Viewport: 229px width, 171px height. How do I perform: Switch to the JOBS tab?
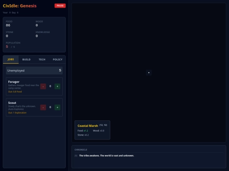pos(11,60)
